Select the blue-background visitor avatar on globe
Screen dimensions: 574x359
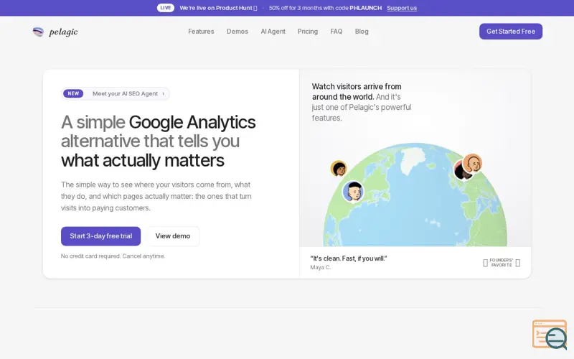coord(353,192)
